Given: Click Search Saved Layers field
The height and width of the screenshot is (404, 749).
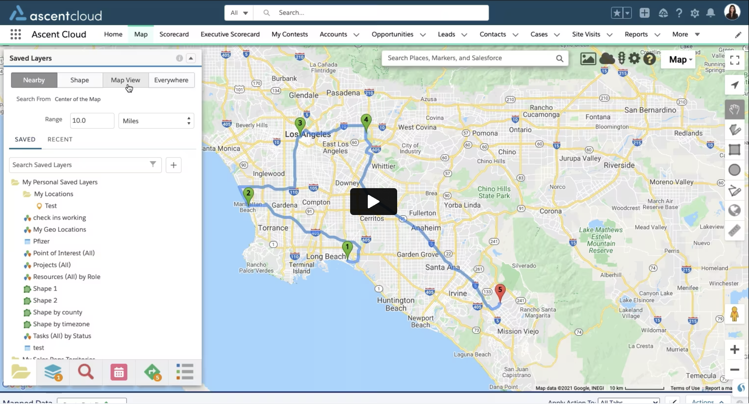Looking at the screenshot, I should (x=85, y=165).
